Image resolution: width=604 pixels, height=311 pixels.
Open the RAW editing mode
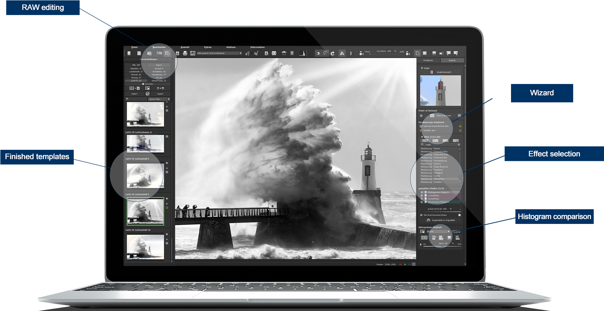159,53
